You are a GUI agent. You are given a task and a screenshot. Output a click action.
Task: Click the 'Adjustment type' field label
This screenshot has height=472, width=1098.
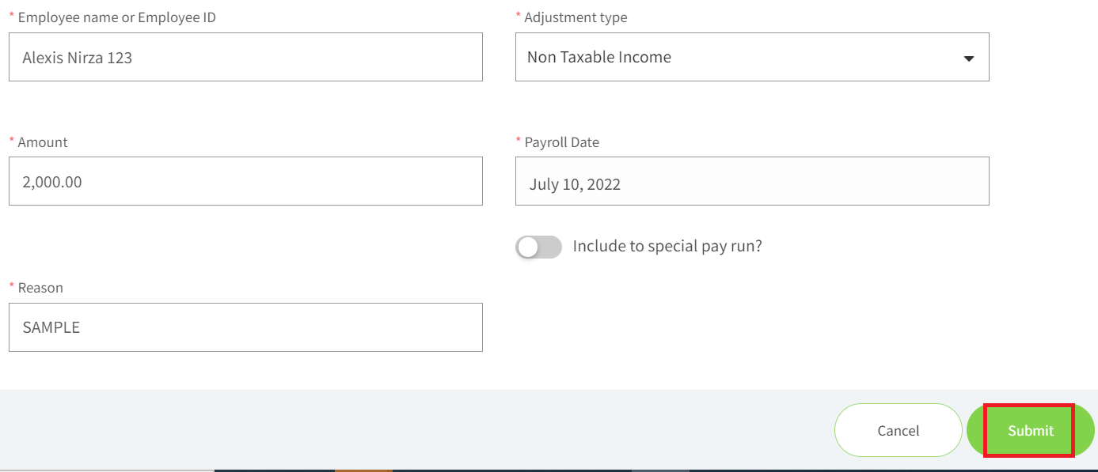click(576, 17)
